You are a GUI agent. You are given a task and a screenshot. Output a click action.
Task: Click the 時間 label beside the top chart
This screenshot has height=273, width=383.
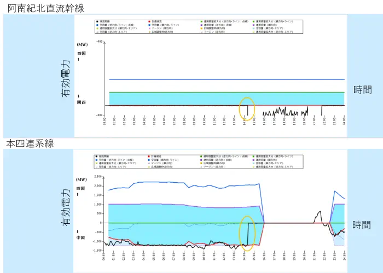362,90
